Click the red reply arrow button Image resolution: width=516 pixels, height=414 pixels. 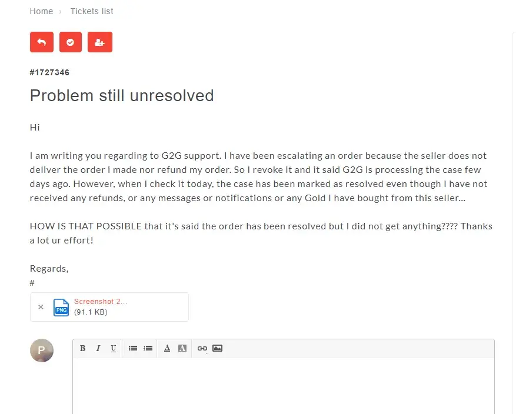41,42
